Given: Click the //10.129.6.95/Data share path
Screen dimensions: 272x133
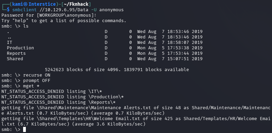Looking at the screenshot, I should point(64,10).
